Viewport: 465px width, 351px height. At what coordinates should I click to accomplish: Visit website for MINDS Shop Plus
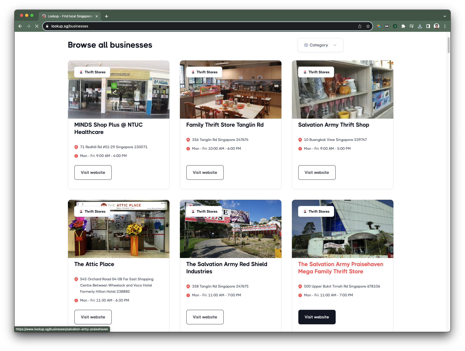coord(93,173)
